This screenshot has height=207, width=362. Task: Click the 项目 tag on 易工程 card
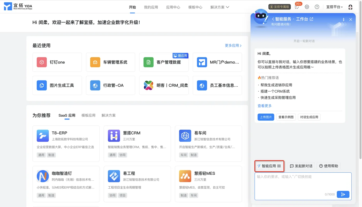click(x=123, y=195)
